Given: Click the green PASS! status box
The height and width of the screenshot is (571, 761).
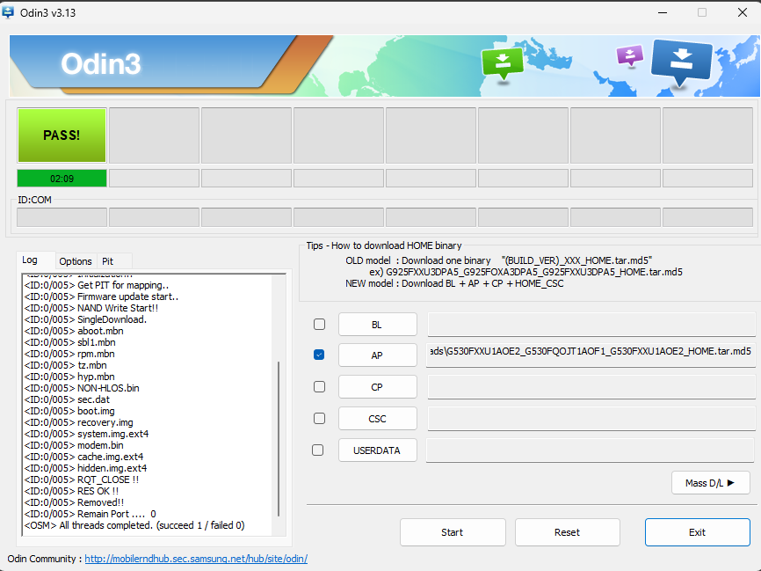Looking at the screenshot, I should [62, 135].
